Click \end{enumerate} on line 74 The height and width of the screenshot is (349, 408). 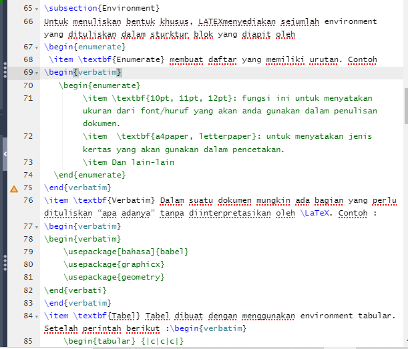89,175
